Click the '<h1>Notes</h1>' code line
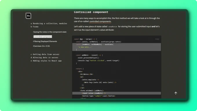This screenshot has width=197, height=111. pos(86,74)
